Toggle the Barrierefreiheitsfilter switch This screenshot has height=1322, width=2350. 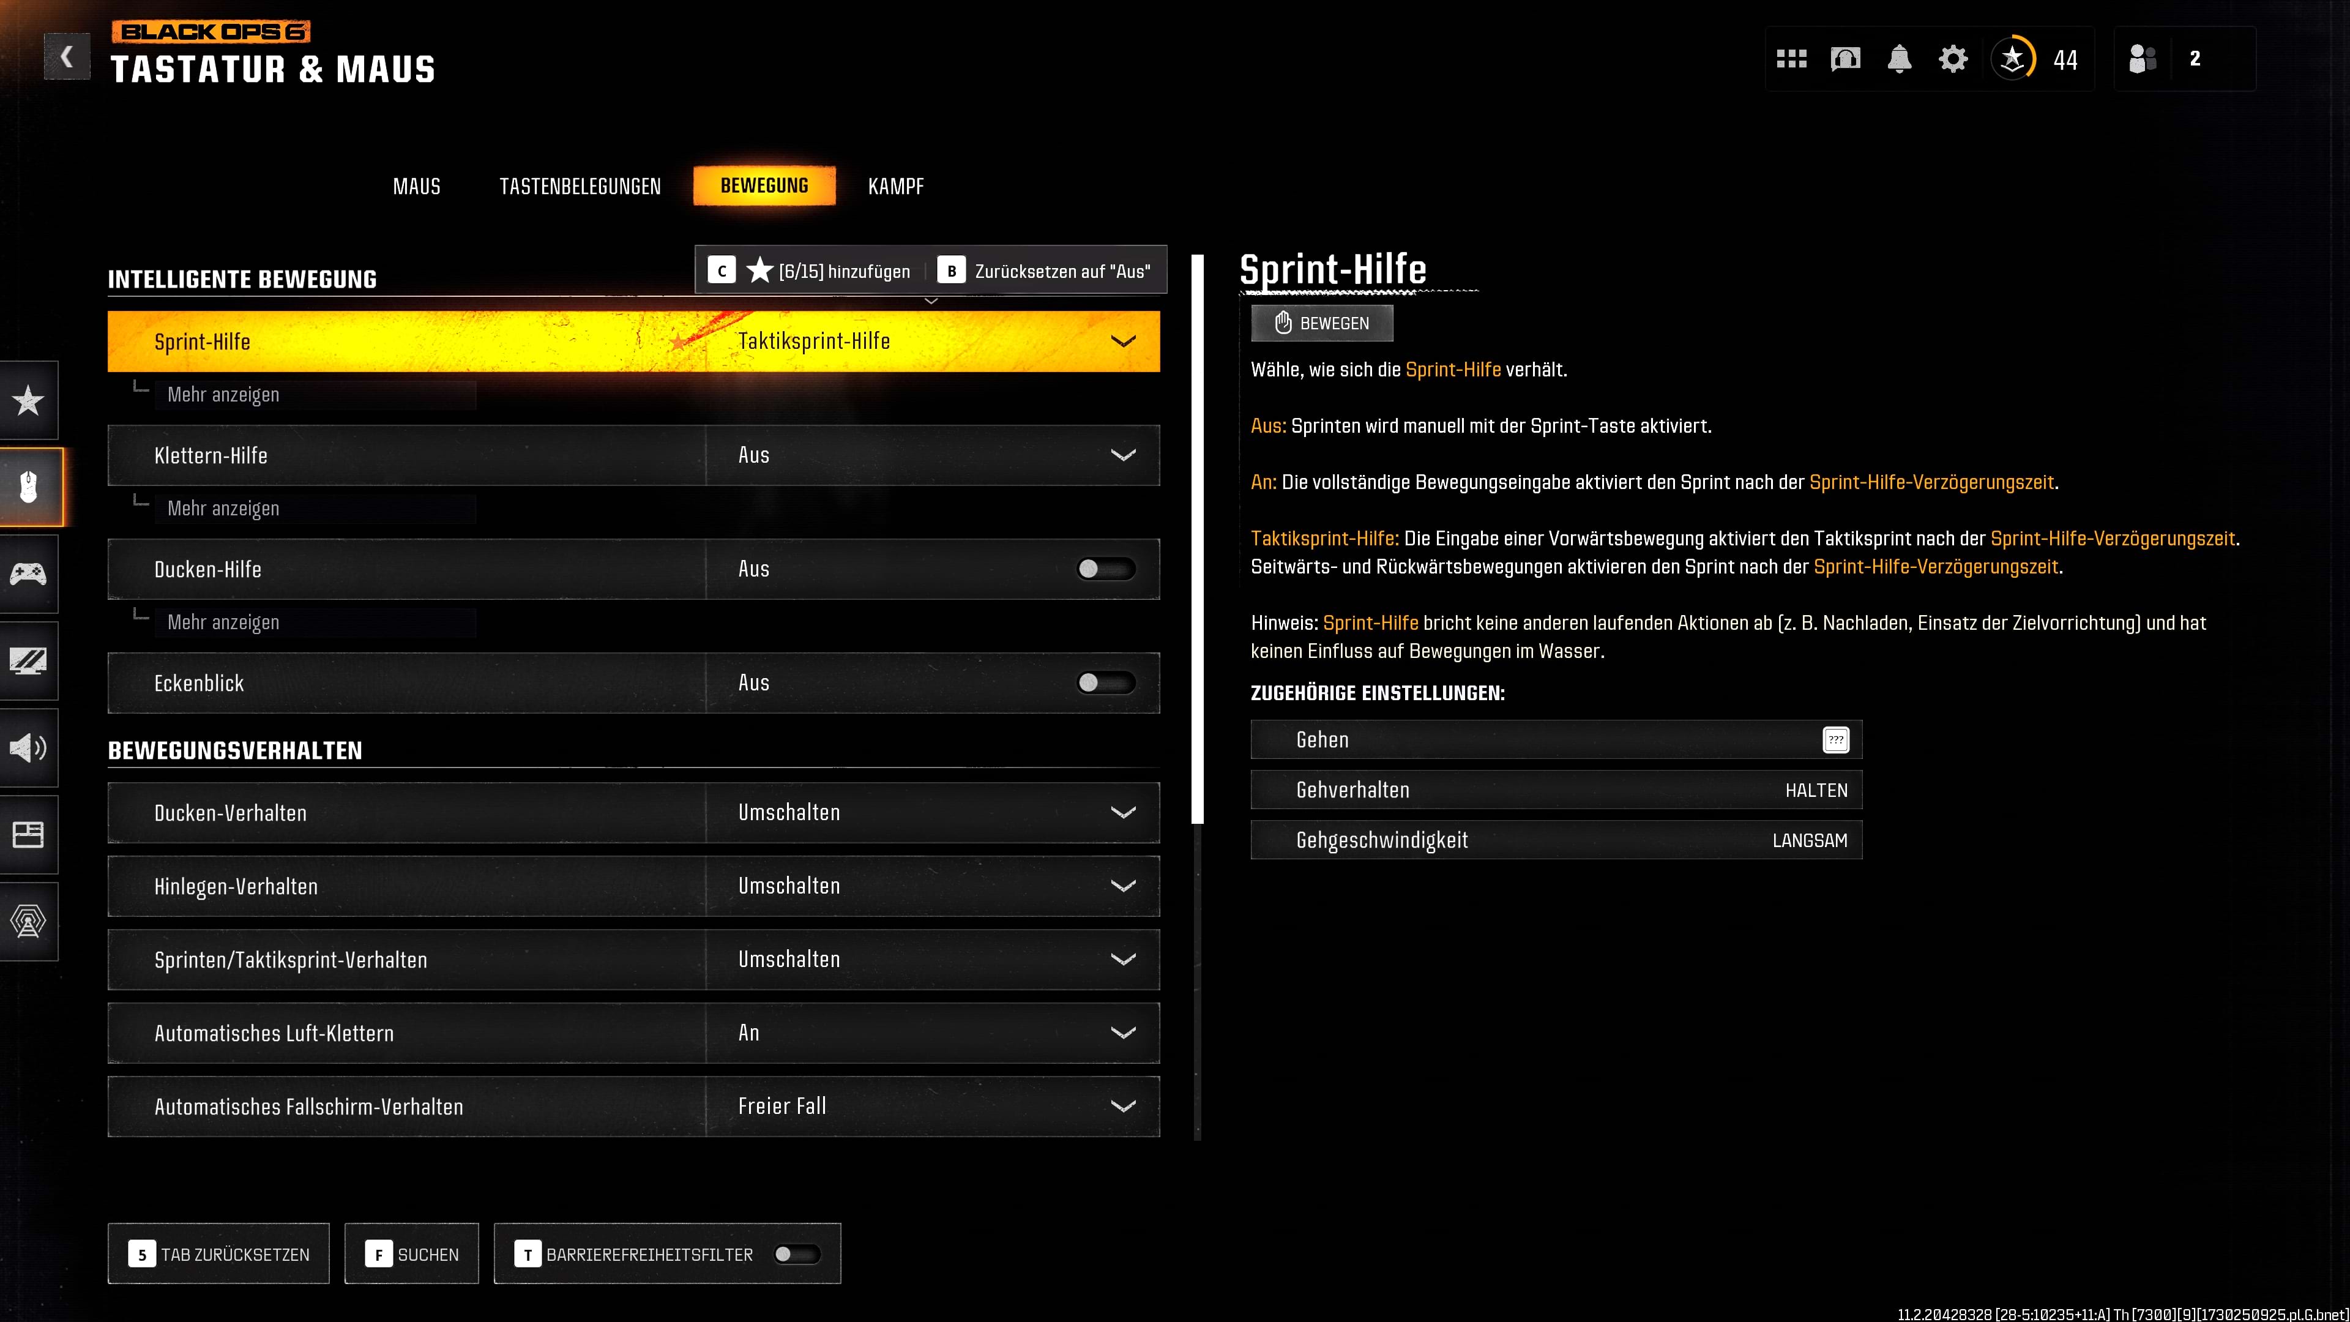coord(796,1253)
